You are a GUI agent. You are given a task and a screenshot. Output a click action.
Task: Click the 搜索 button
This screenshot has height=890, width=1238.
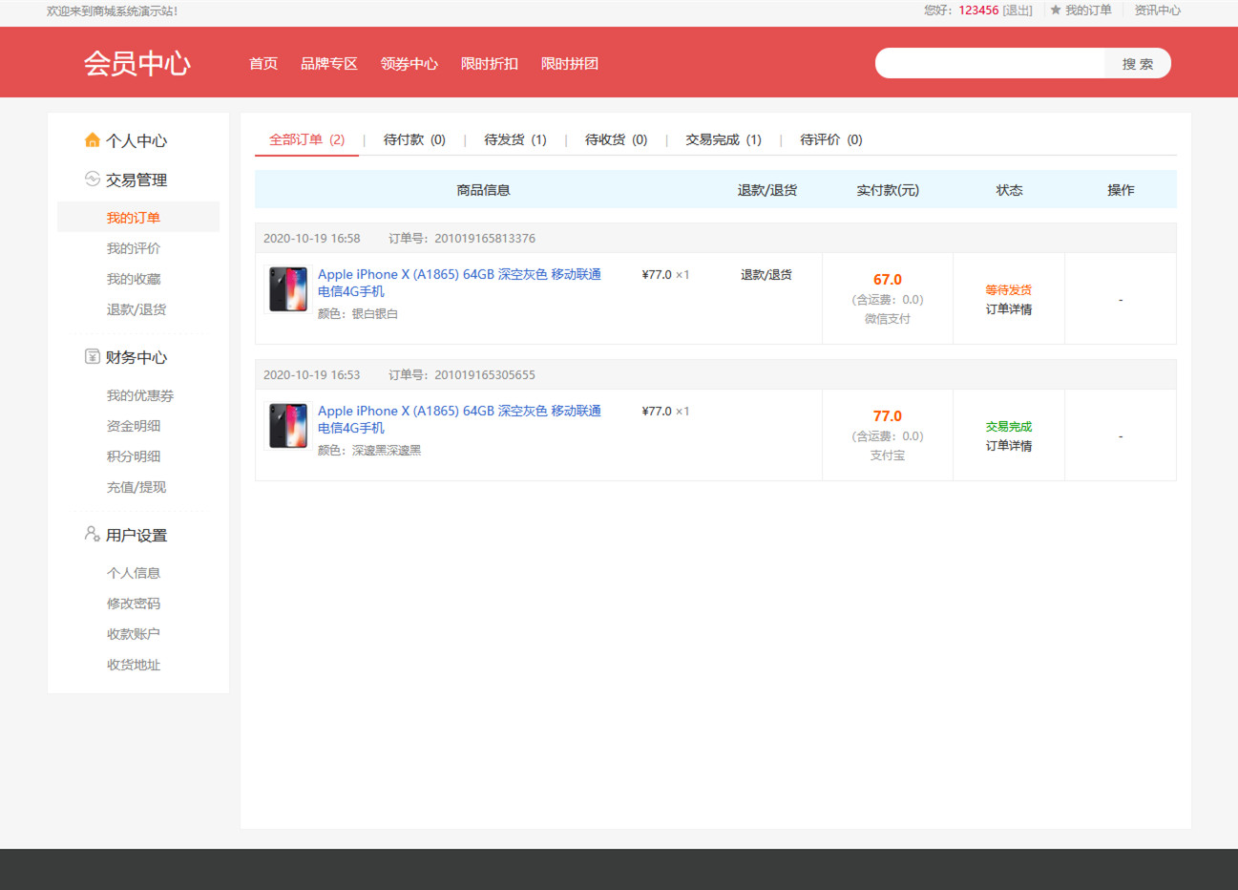point(1138,64)
